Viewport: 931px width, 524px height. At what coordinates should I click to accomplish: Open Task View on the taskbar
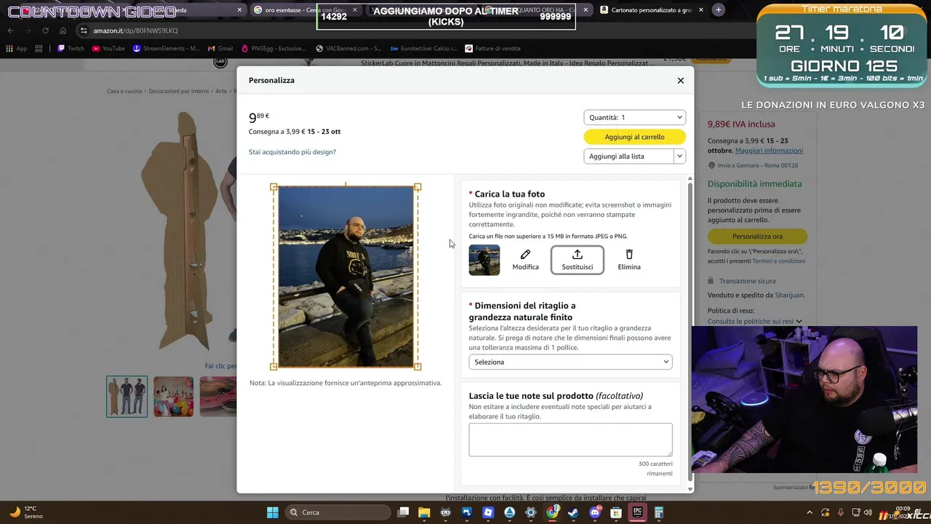[x=403, y=512]
